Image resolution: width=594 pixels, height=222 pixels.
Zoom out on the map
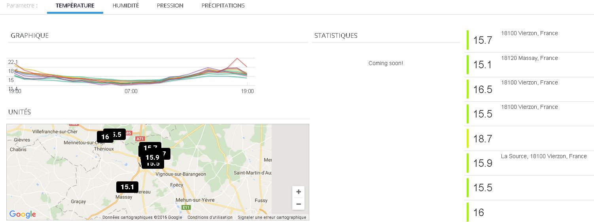point(298,204)
